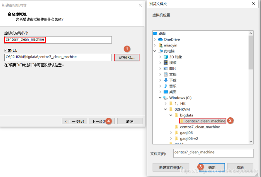This screenshot has height=177, width=261.
Task: Click the 1、HK folder icon
Action: (x=171, y=103)
